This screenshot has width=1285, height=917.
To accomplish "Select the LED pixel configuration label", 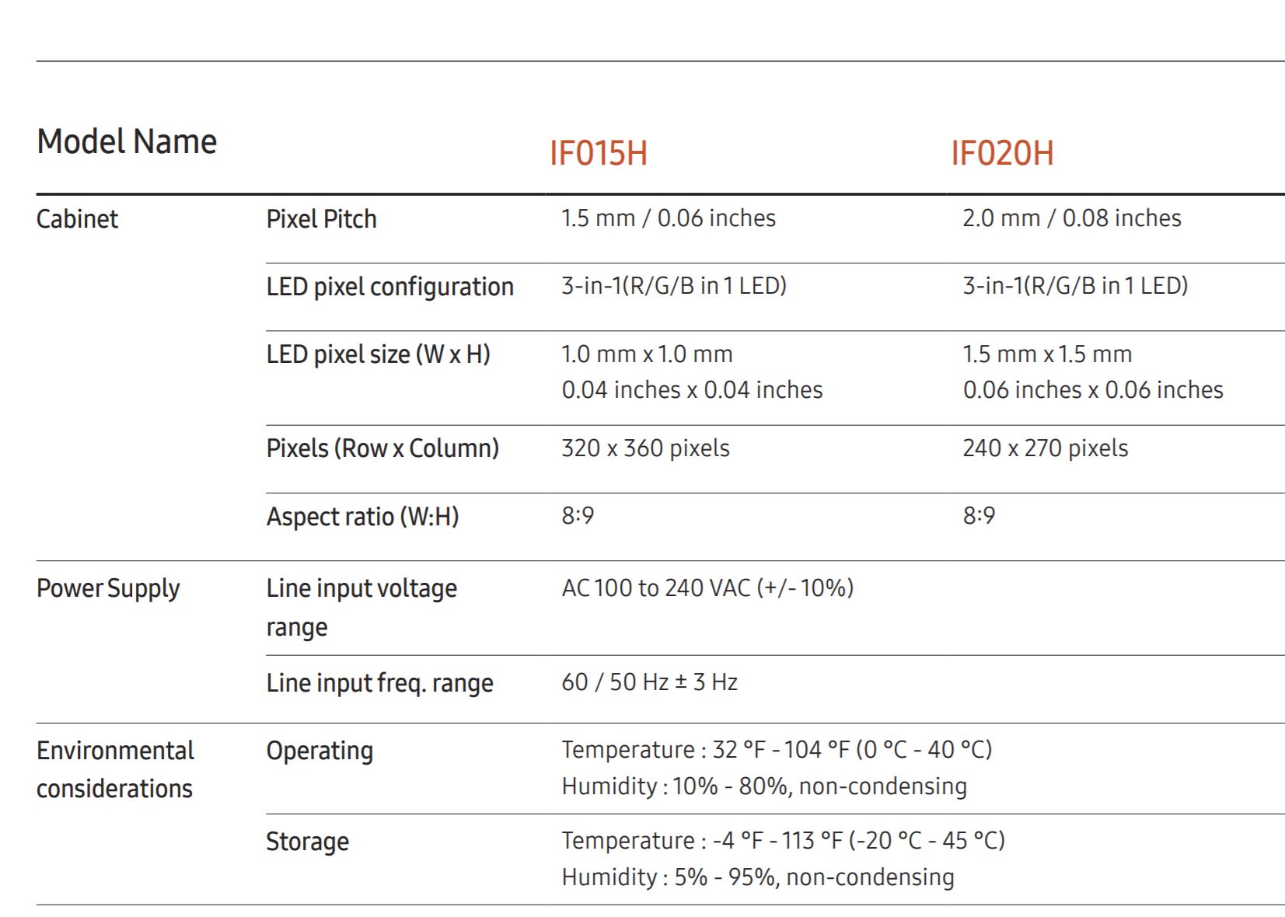I will tap(389, 287).
